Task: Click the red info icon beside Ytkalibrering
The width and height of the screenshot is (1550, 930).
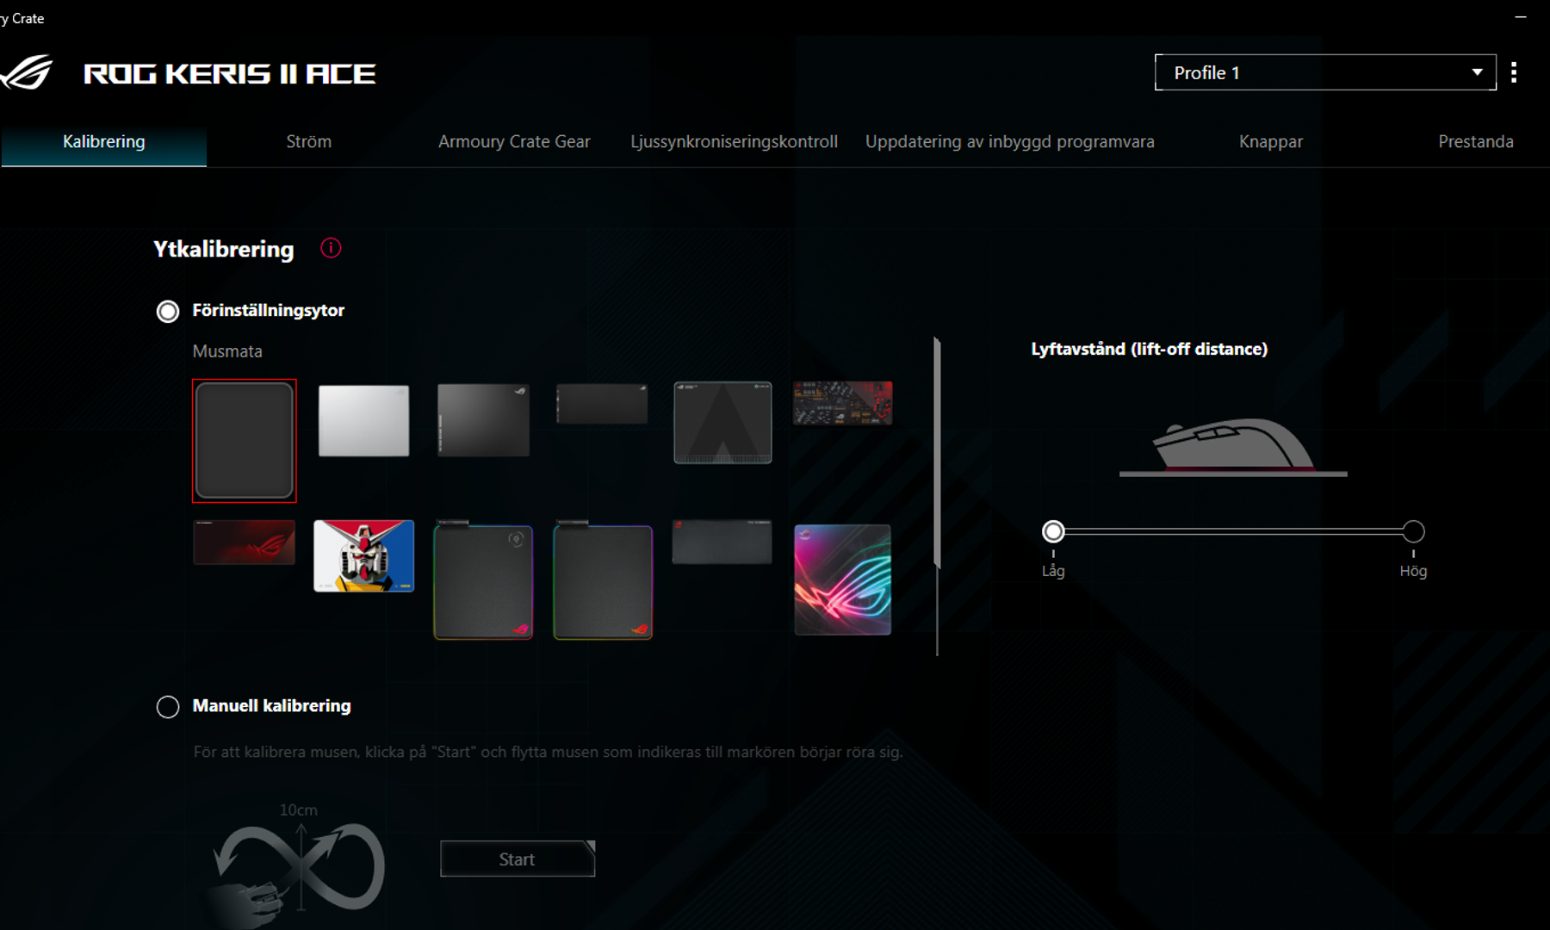Action: (331, 248)
